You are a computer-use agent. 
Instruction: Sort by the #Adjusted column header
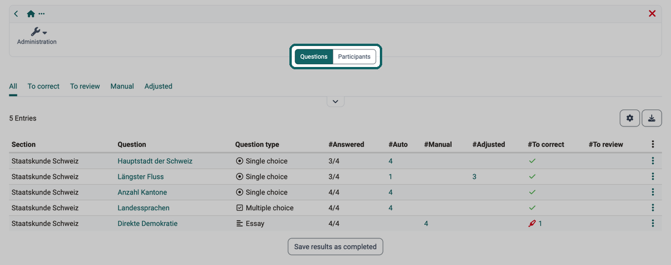click(x=489, y=144)
